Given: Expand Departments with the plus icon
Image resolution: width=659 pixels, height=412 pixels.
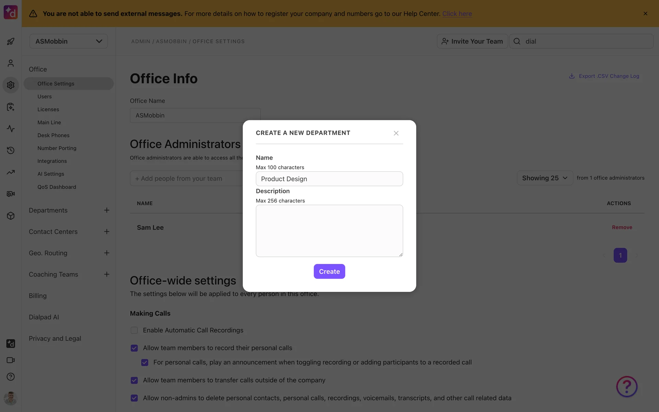Looking at the screenshot, I should pyautogui.click(x=107, y=210).
